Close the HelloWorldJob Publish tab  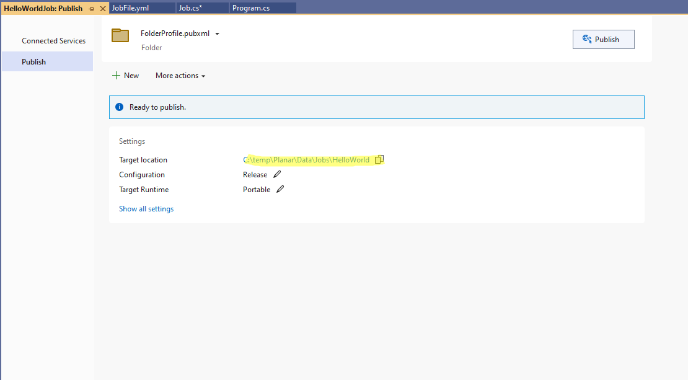[103, 9]
